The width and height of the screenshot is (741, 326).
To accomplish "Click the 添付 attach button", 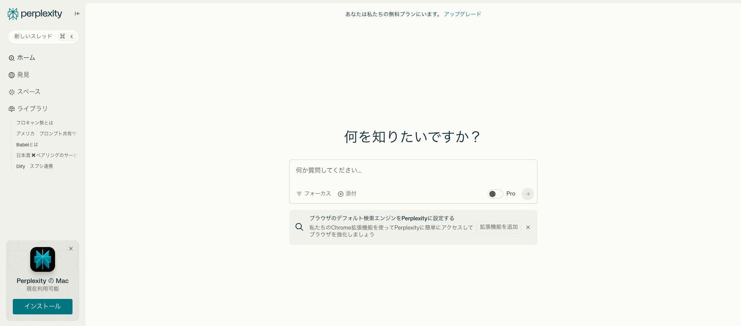I will click(x=347, y=194).
